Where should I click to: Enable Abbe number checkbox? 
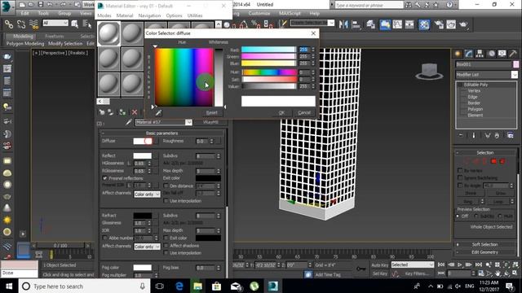(105, 238)
